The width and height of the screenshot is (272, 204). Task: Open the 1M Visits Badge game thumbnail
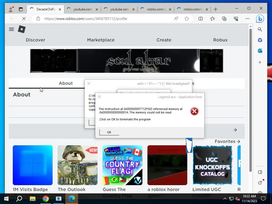33,165
